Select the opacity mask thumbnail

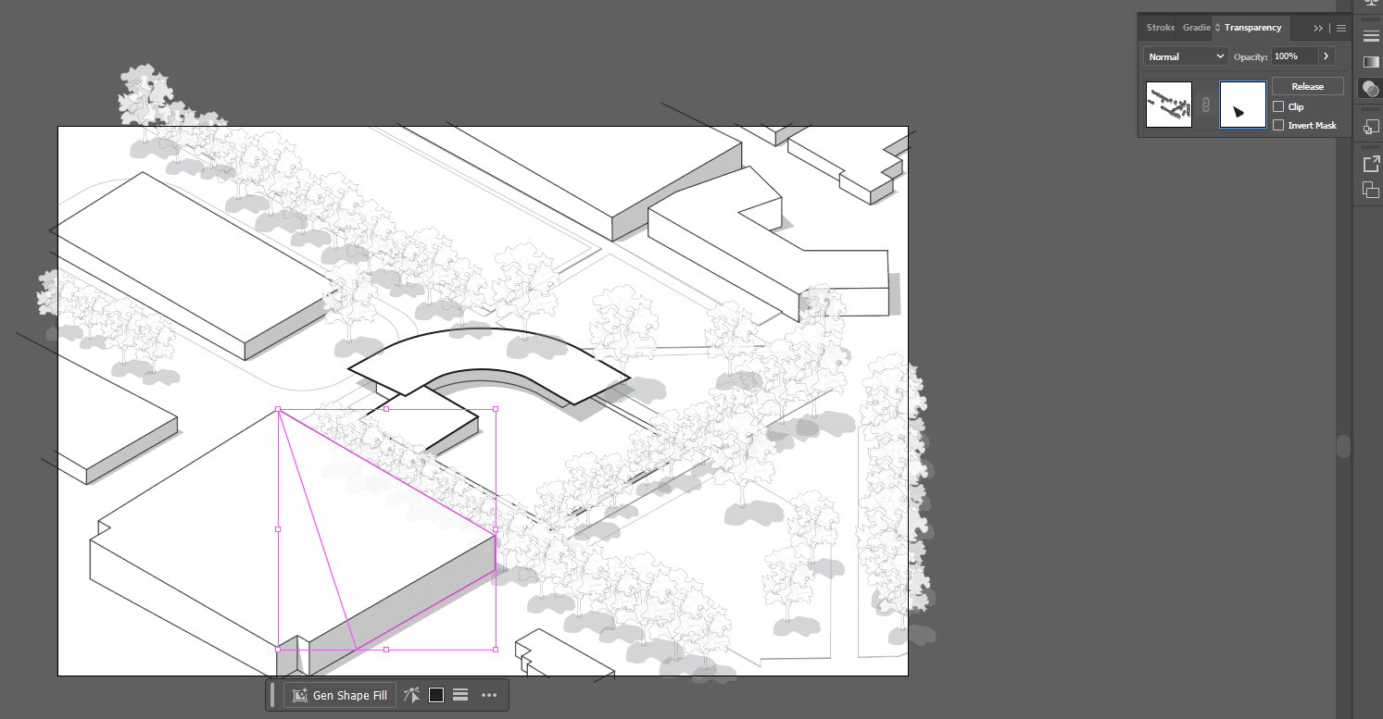coord(1242,104)
